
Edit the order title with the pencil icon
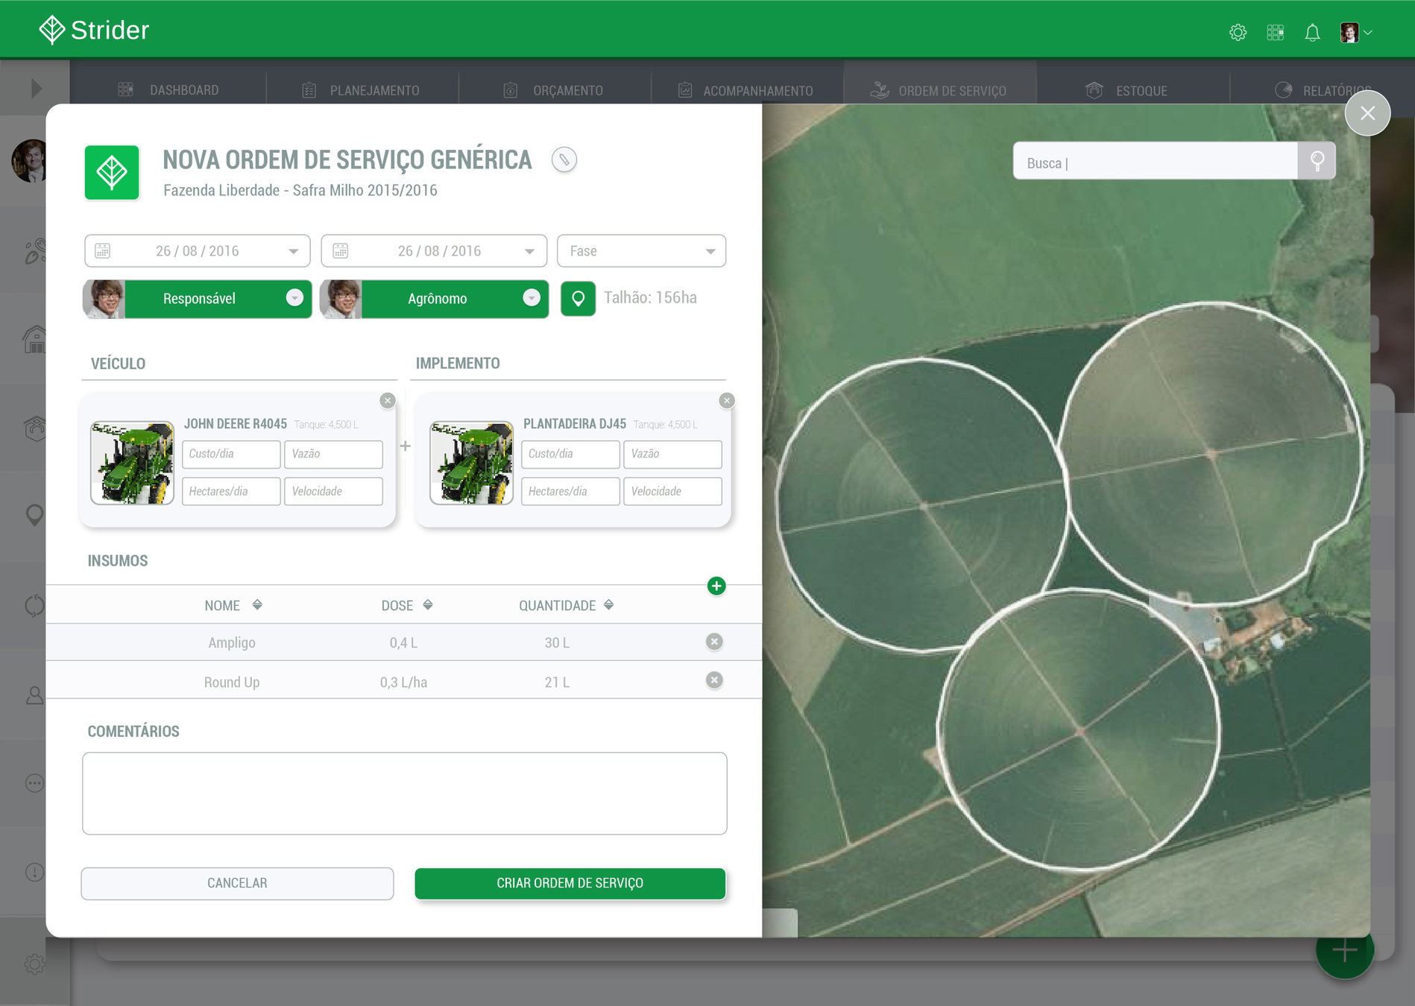pyautogui.click(x=564, y=159)
